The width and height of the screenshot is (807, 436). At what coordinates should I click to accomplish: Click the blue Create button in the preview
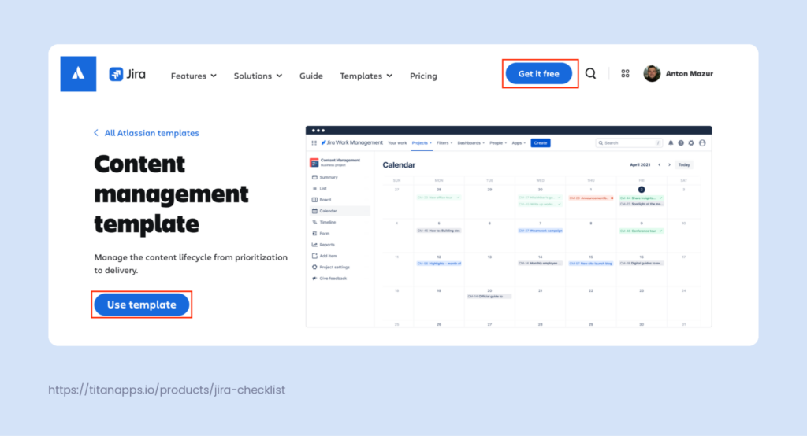pos(541,143)
